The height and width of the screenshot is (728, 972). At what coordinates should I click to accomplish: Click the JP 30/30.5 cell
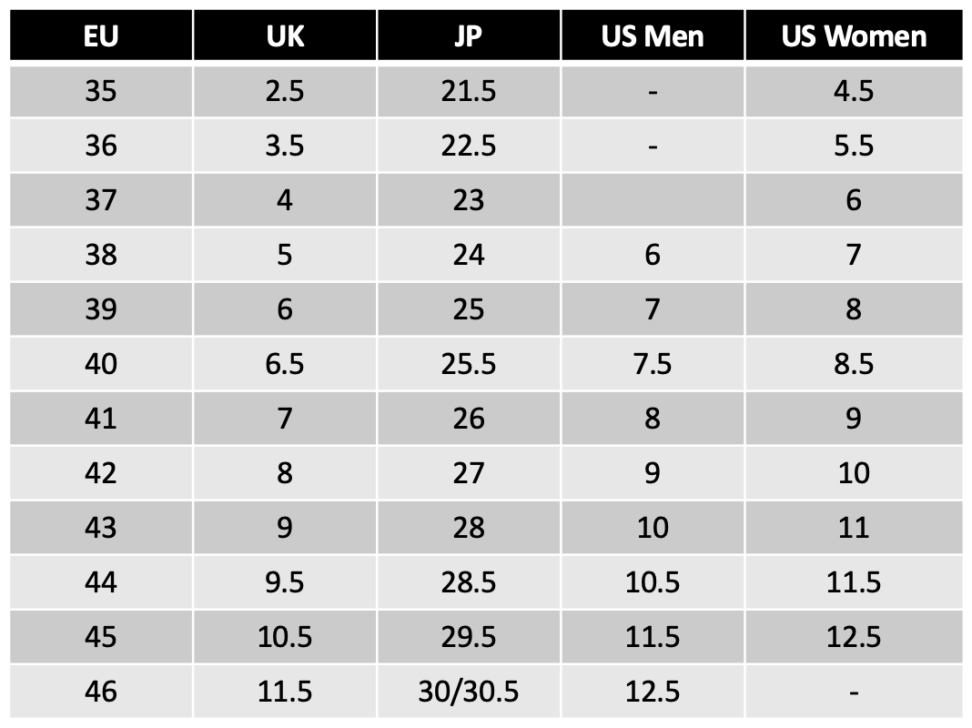coord(469,692)
